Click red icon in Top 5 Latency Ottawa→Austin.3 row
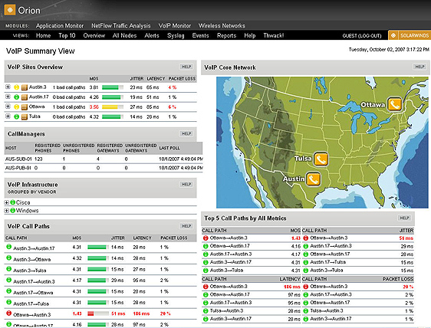 click(206, 287)
